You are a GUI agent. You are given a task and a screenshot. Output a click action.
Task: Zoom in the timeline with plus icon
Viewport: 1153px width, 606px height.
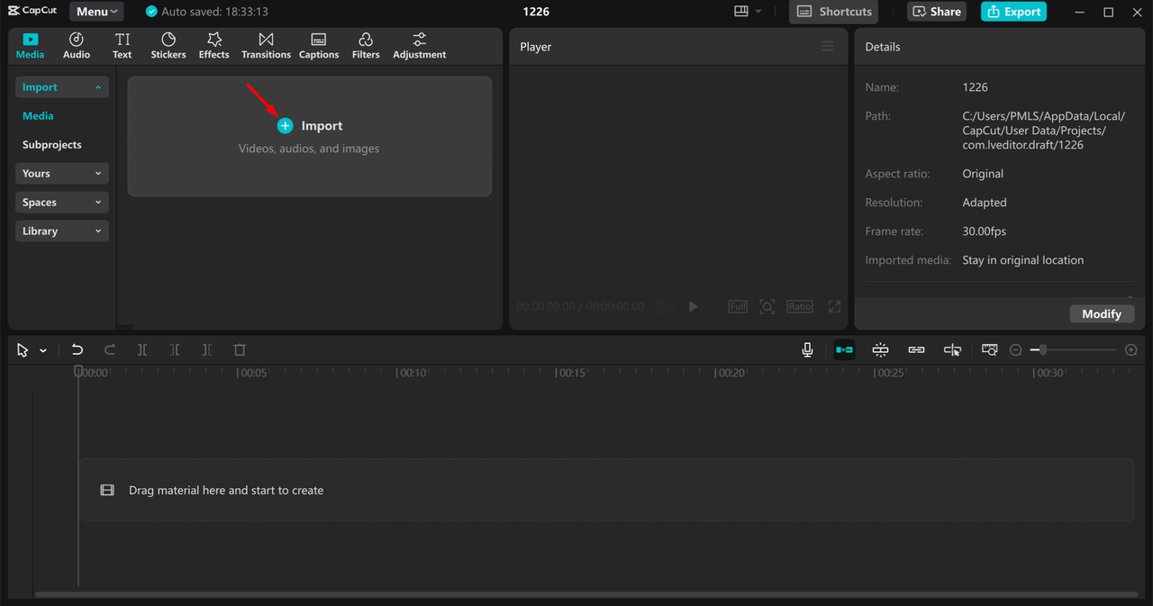[x=1131, y=350]
